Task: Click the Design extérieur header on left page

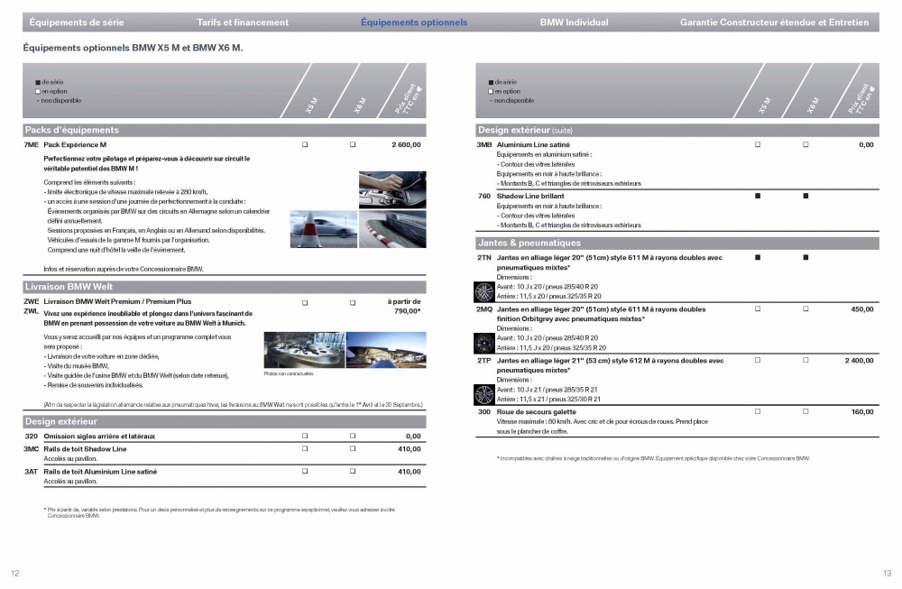Action: click(225, 421)
